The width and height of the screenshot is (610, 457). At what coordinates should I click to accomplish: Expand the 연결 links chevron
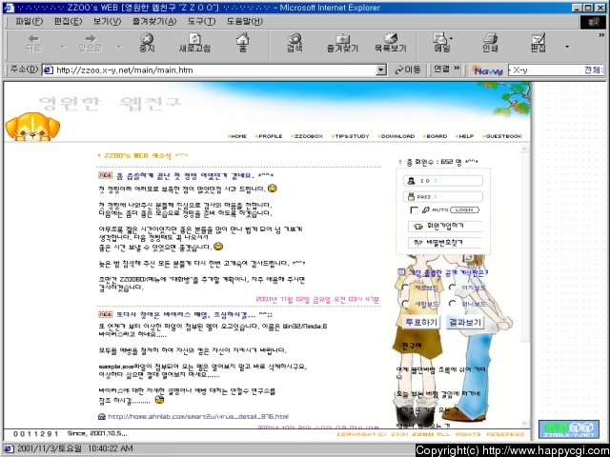pyautogui.click(x=457, y=69)
